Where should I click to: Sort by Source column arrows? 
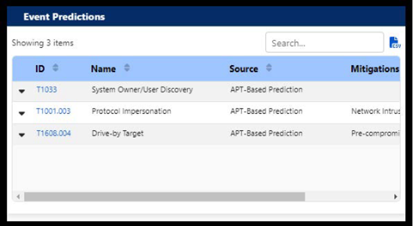pos(269,67)
